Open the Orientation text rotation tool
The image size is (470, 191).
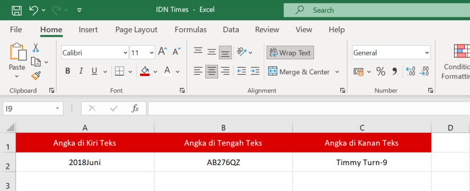(x=242, y=52)
